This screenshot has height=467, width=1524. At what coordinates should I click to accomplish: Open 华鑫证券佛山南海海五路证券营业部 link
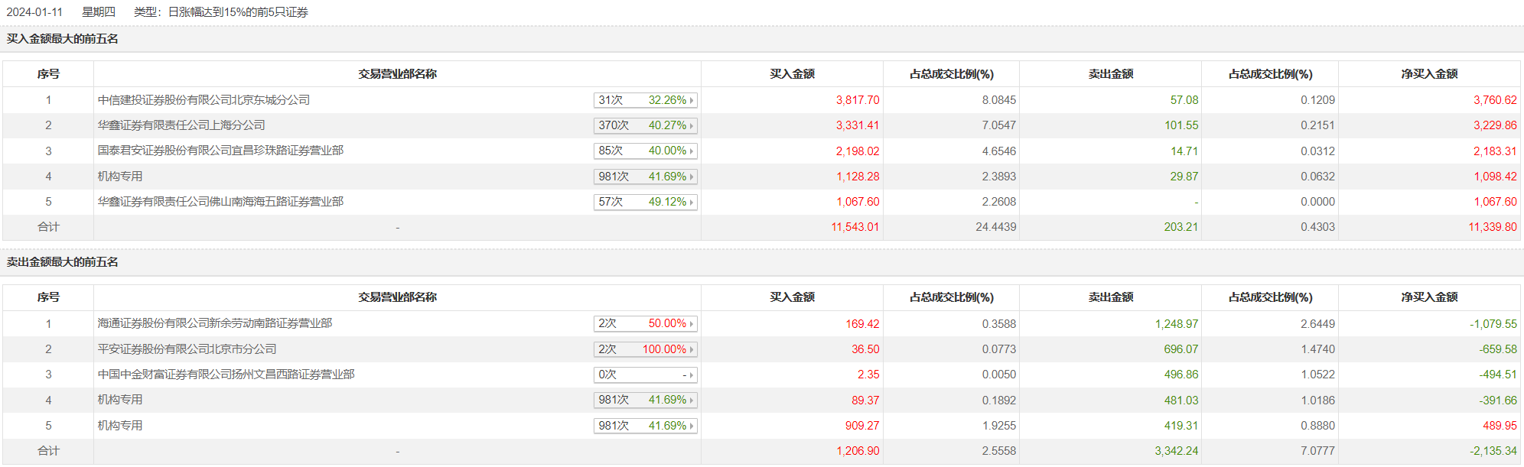tap(220, 202)
